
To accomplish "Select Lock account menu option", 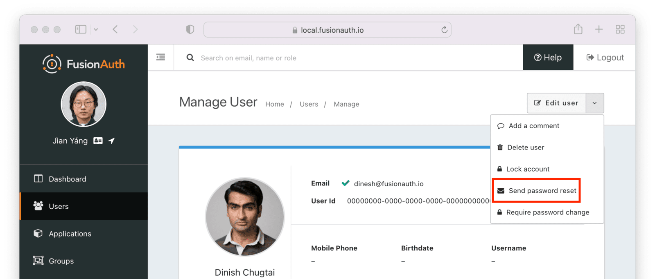I will point(528,169).
